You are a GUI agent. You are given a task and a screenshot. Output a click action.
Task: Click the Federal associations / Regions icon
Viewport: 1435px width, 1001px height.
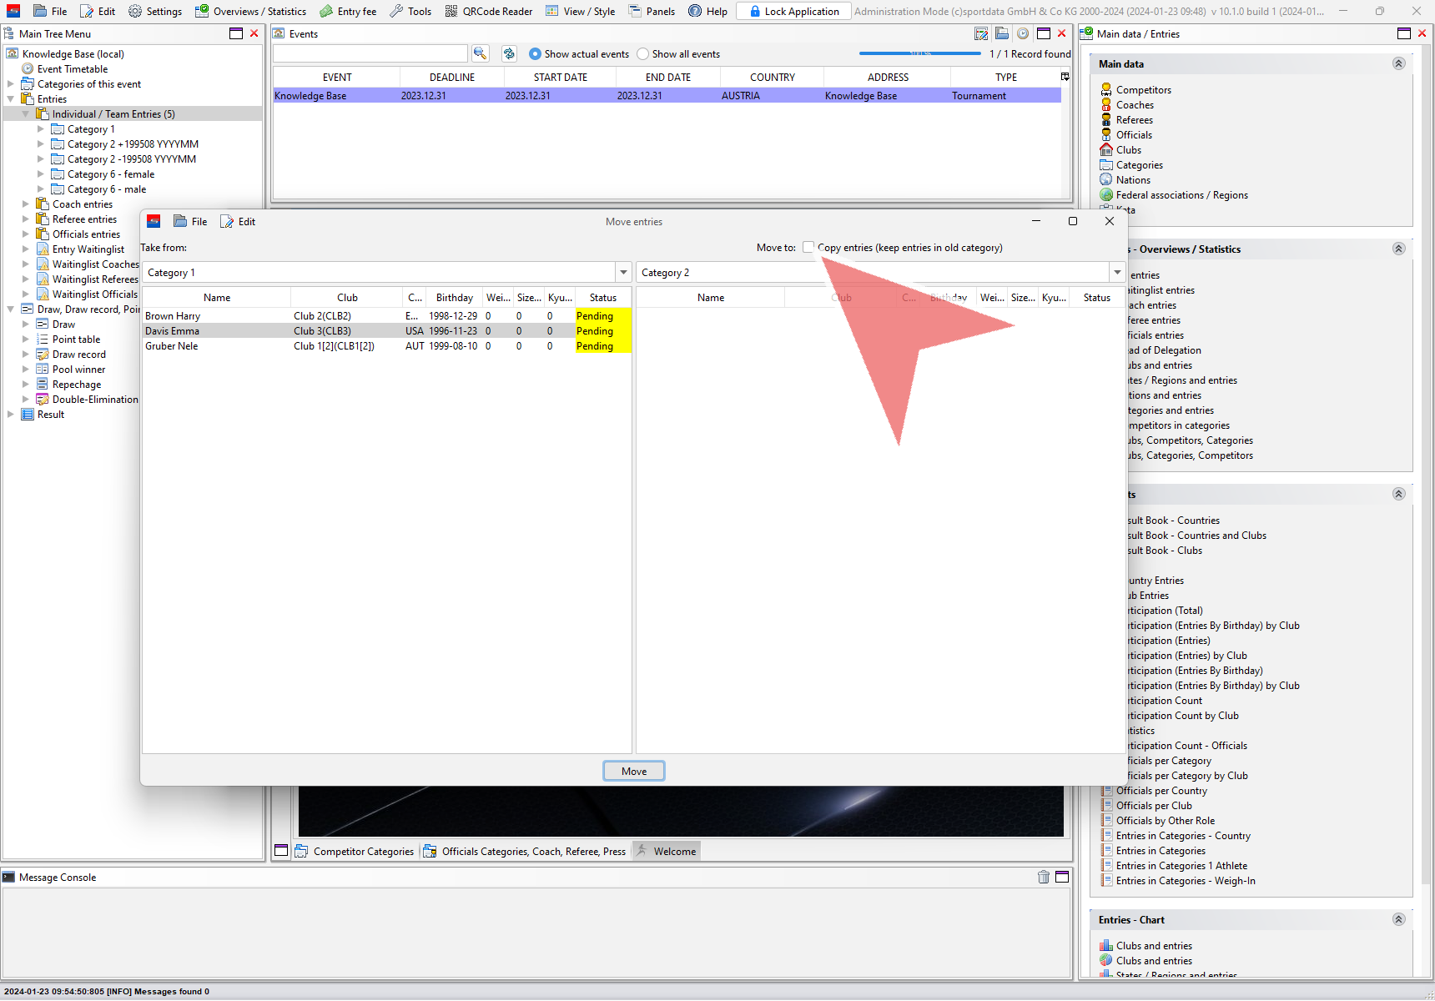coord(1106,194)
